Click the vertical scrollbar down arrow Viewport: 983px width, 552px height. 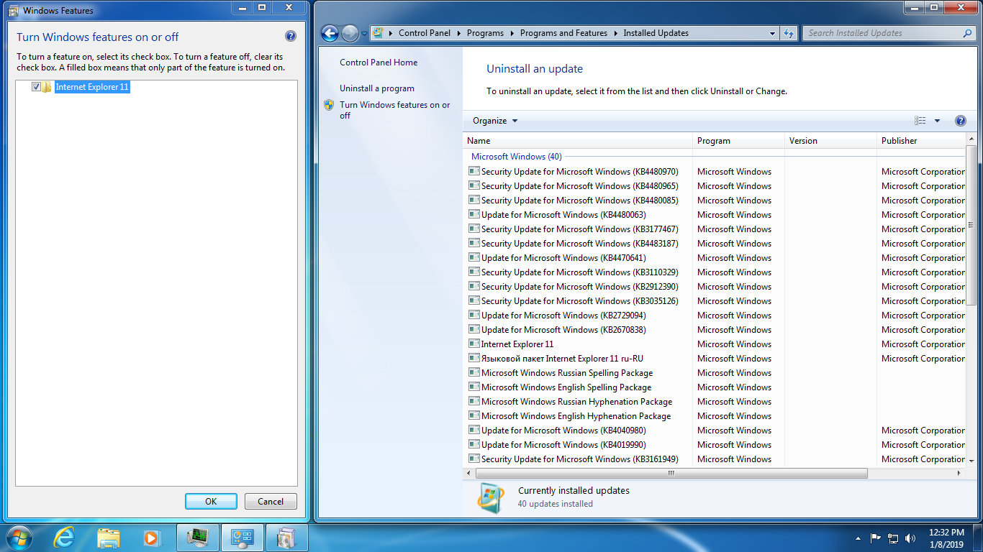click(x=971, y=461)
